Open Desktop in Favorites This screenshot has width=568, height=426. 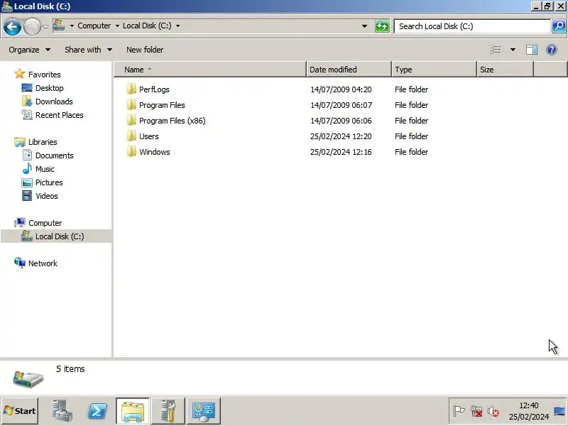tap(49, 88)
